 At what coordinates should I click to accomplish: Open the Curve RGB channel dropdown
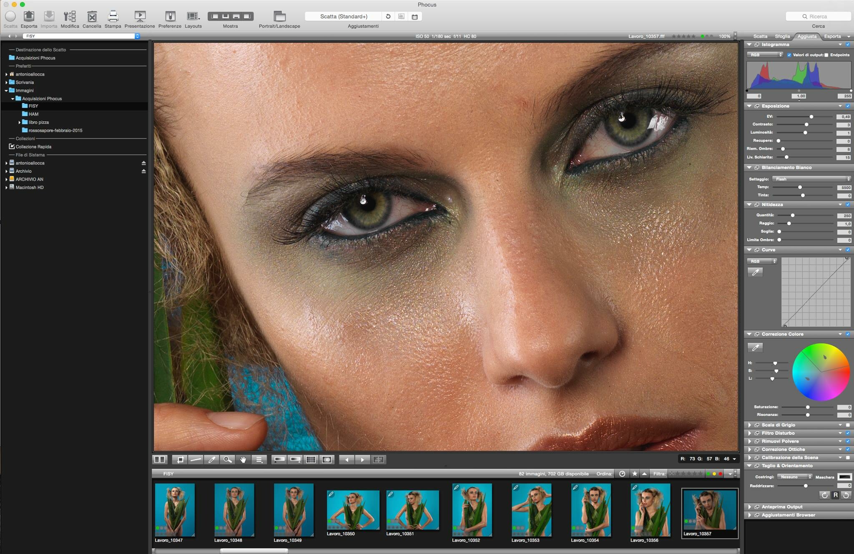click(762, 261)
